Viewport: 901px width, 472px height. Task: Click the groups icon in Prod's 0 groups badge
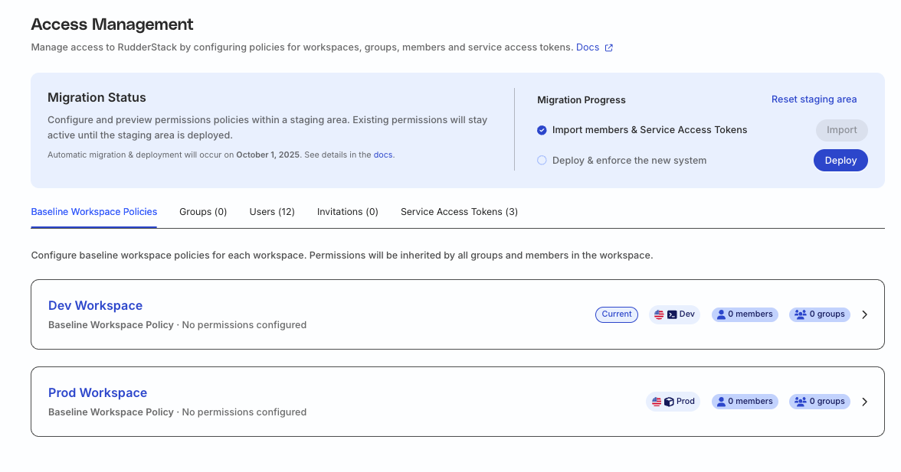point(800,401)
